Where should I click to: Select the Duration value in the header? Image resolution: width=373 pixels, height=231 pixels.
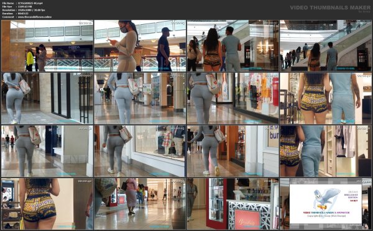(x=23, y=14)
